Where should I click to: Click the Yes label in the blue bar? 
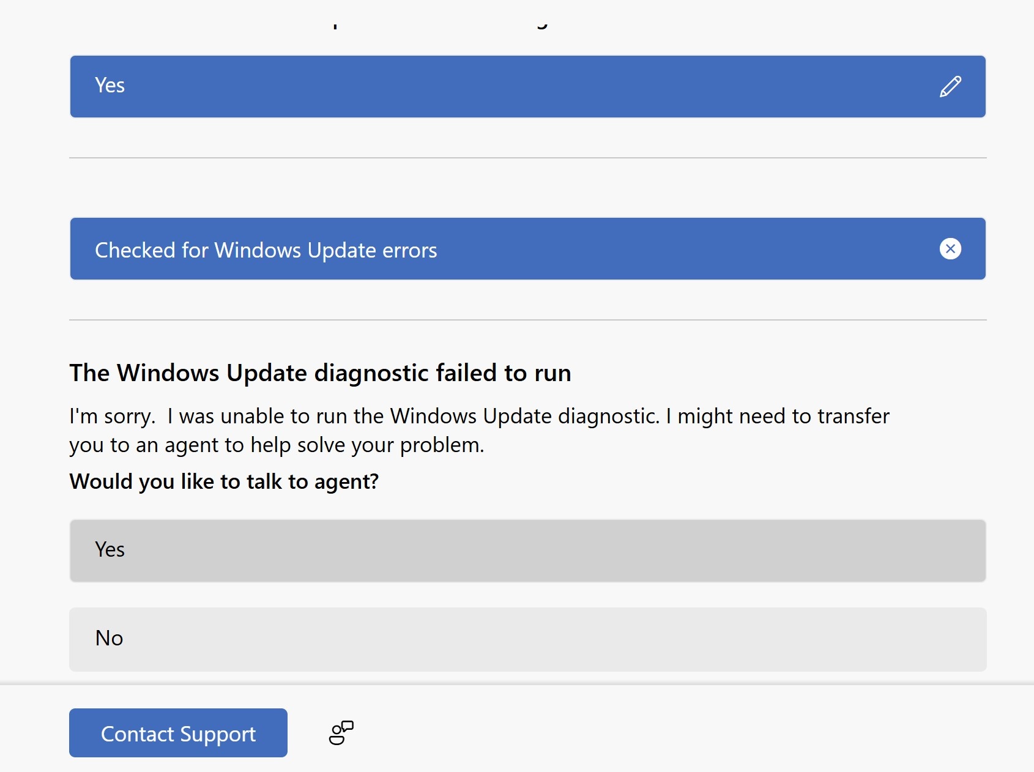coord(110,86)
